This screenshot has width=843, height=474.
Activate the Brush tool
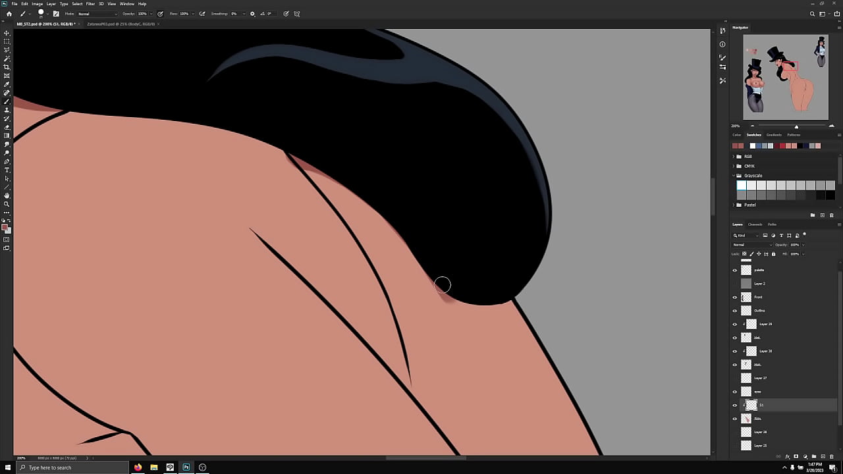pyautogui.click(x=7, y=101)
